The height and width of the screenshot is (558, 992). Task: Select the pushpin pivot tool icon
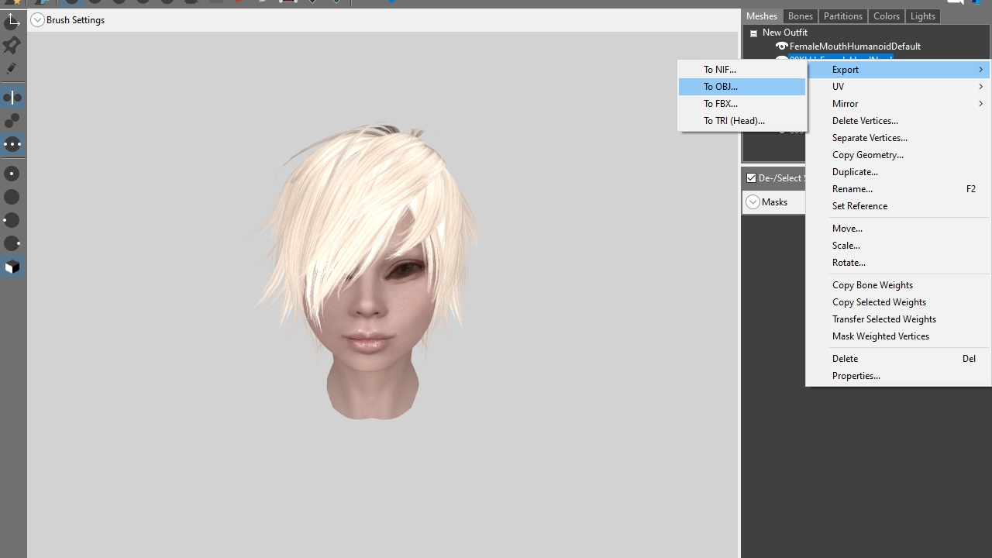point(12,46)
